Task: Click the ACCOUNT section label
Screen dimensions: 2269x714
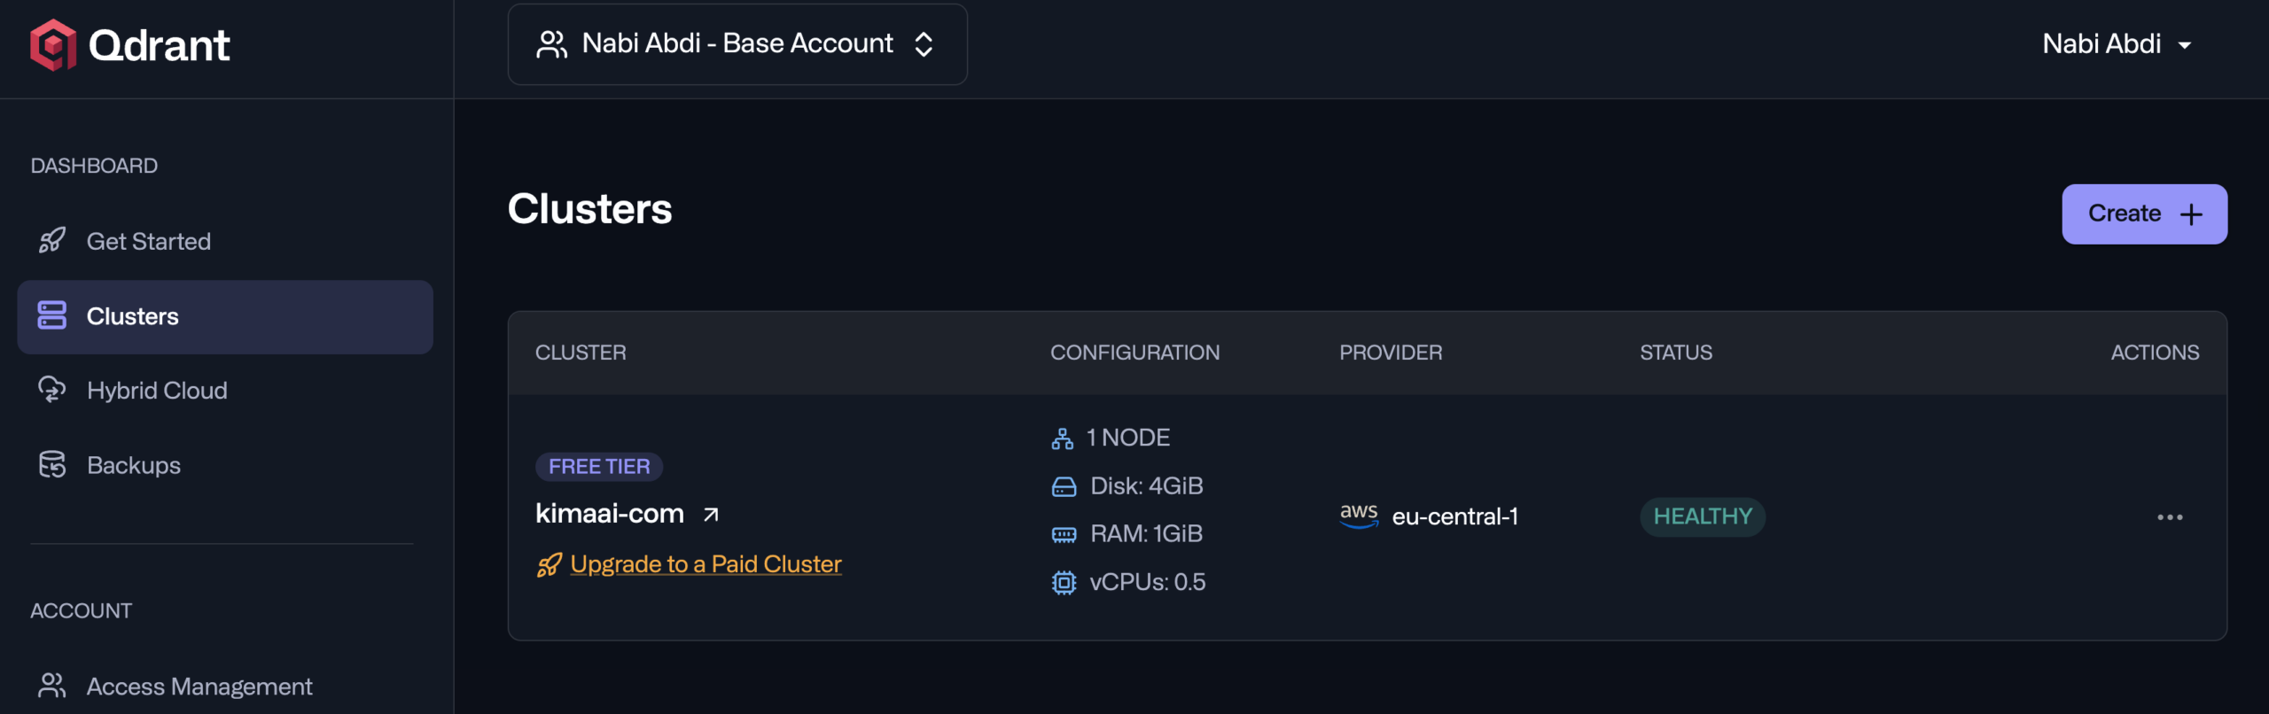Action: (x=81, y=610)
